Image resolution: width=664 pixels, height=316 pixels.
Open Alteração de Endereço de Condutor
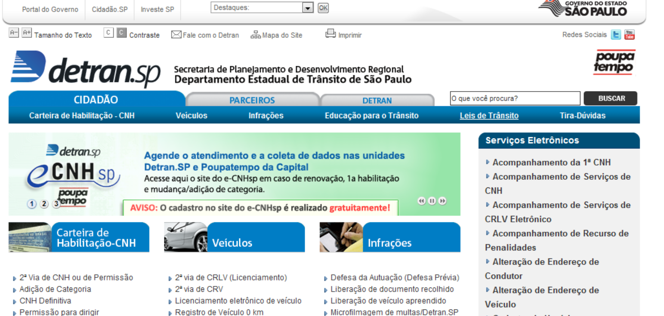click(x=542, y=269)
